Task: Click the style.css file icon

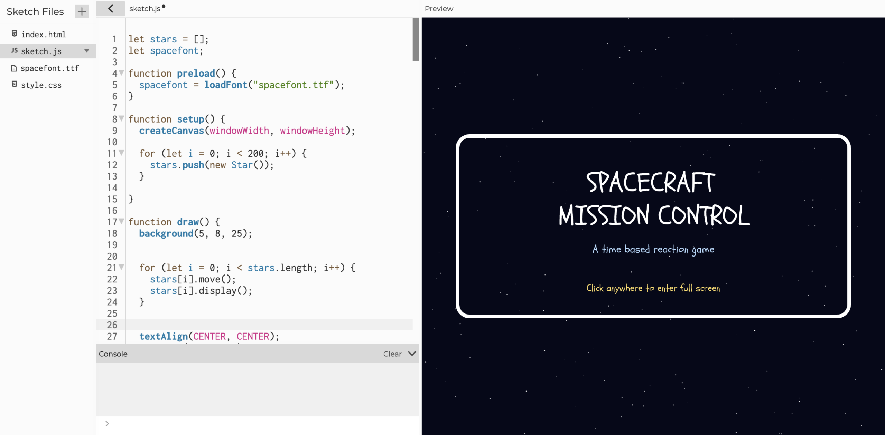Action: [14, 84]
